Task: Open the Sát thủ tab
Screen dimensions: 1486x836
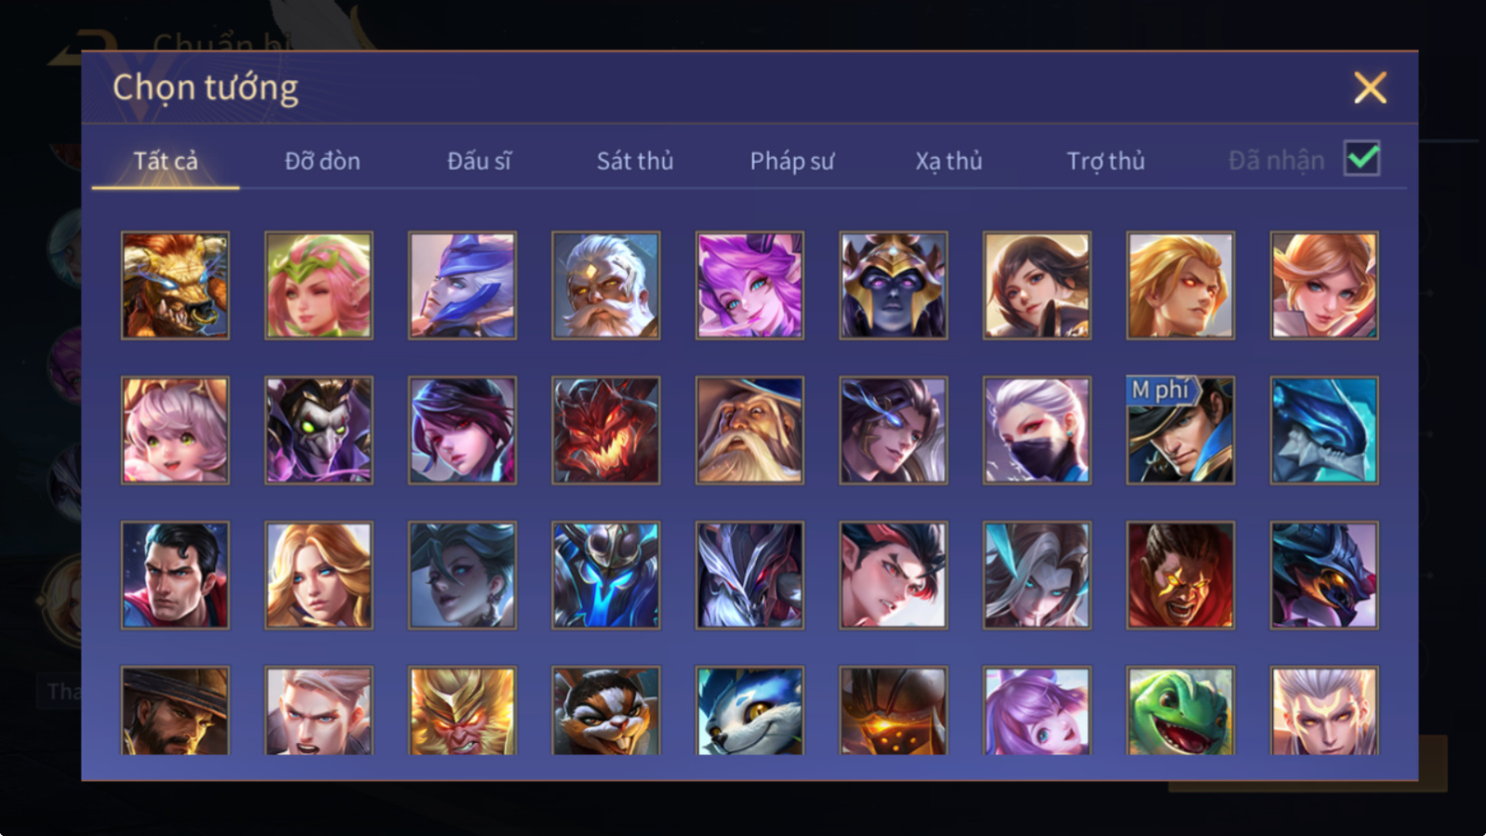Action: click(x=635, y=161)
